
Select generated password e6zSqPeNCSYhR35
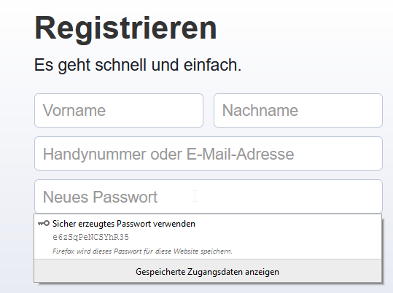[90, 237]
